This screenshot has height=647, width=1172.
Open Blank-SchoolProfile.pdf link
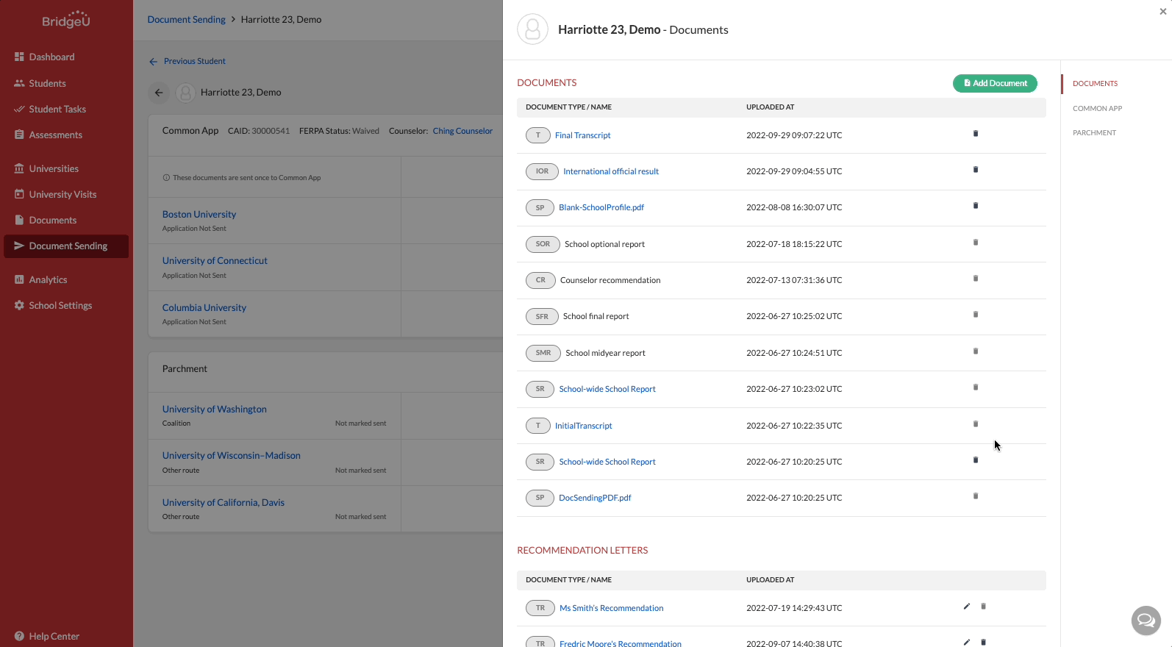click(x=601, y=207)
